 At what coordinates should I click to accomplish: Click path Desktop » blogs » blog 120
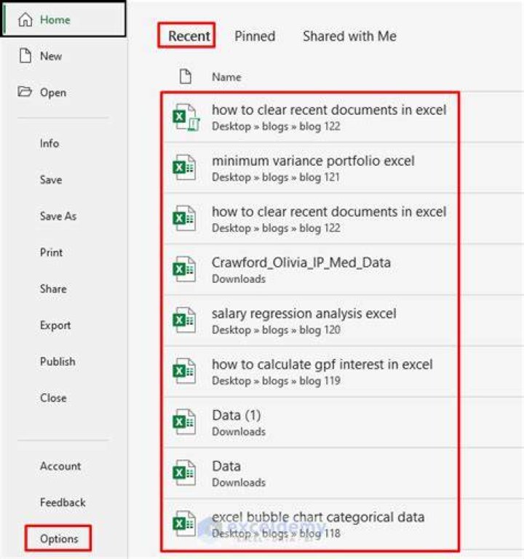(276, 330)
